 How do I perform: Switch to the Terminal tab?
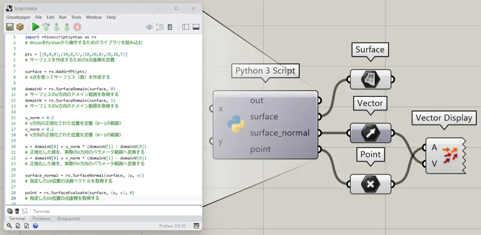pos(17,219)
